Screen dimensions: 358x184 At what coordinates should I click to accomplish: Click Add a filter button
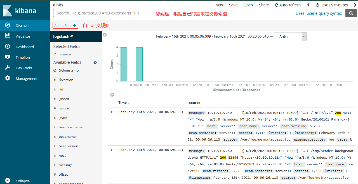pyautogui.click(x=65, y=26)
